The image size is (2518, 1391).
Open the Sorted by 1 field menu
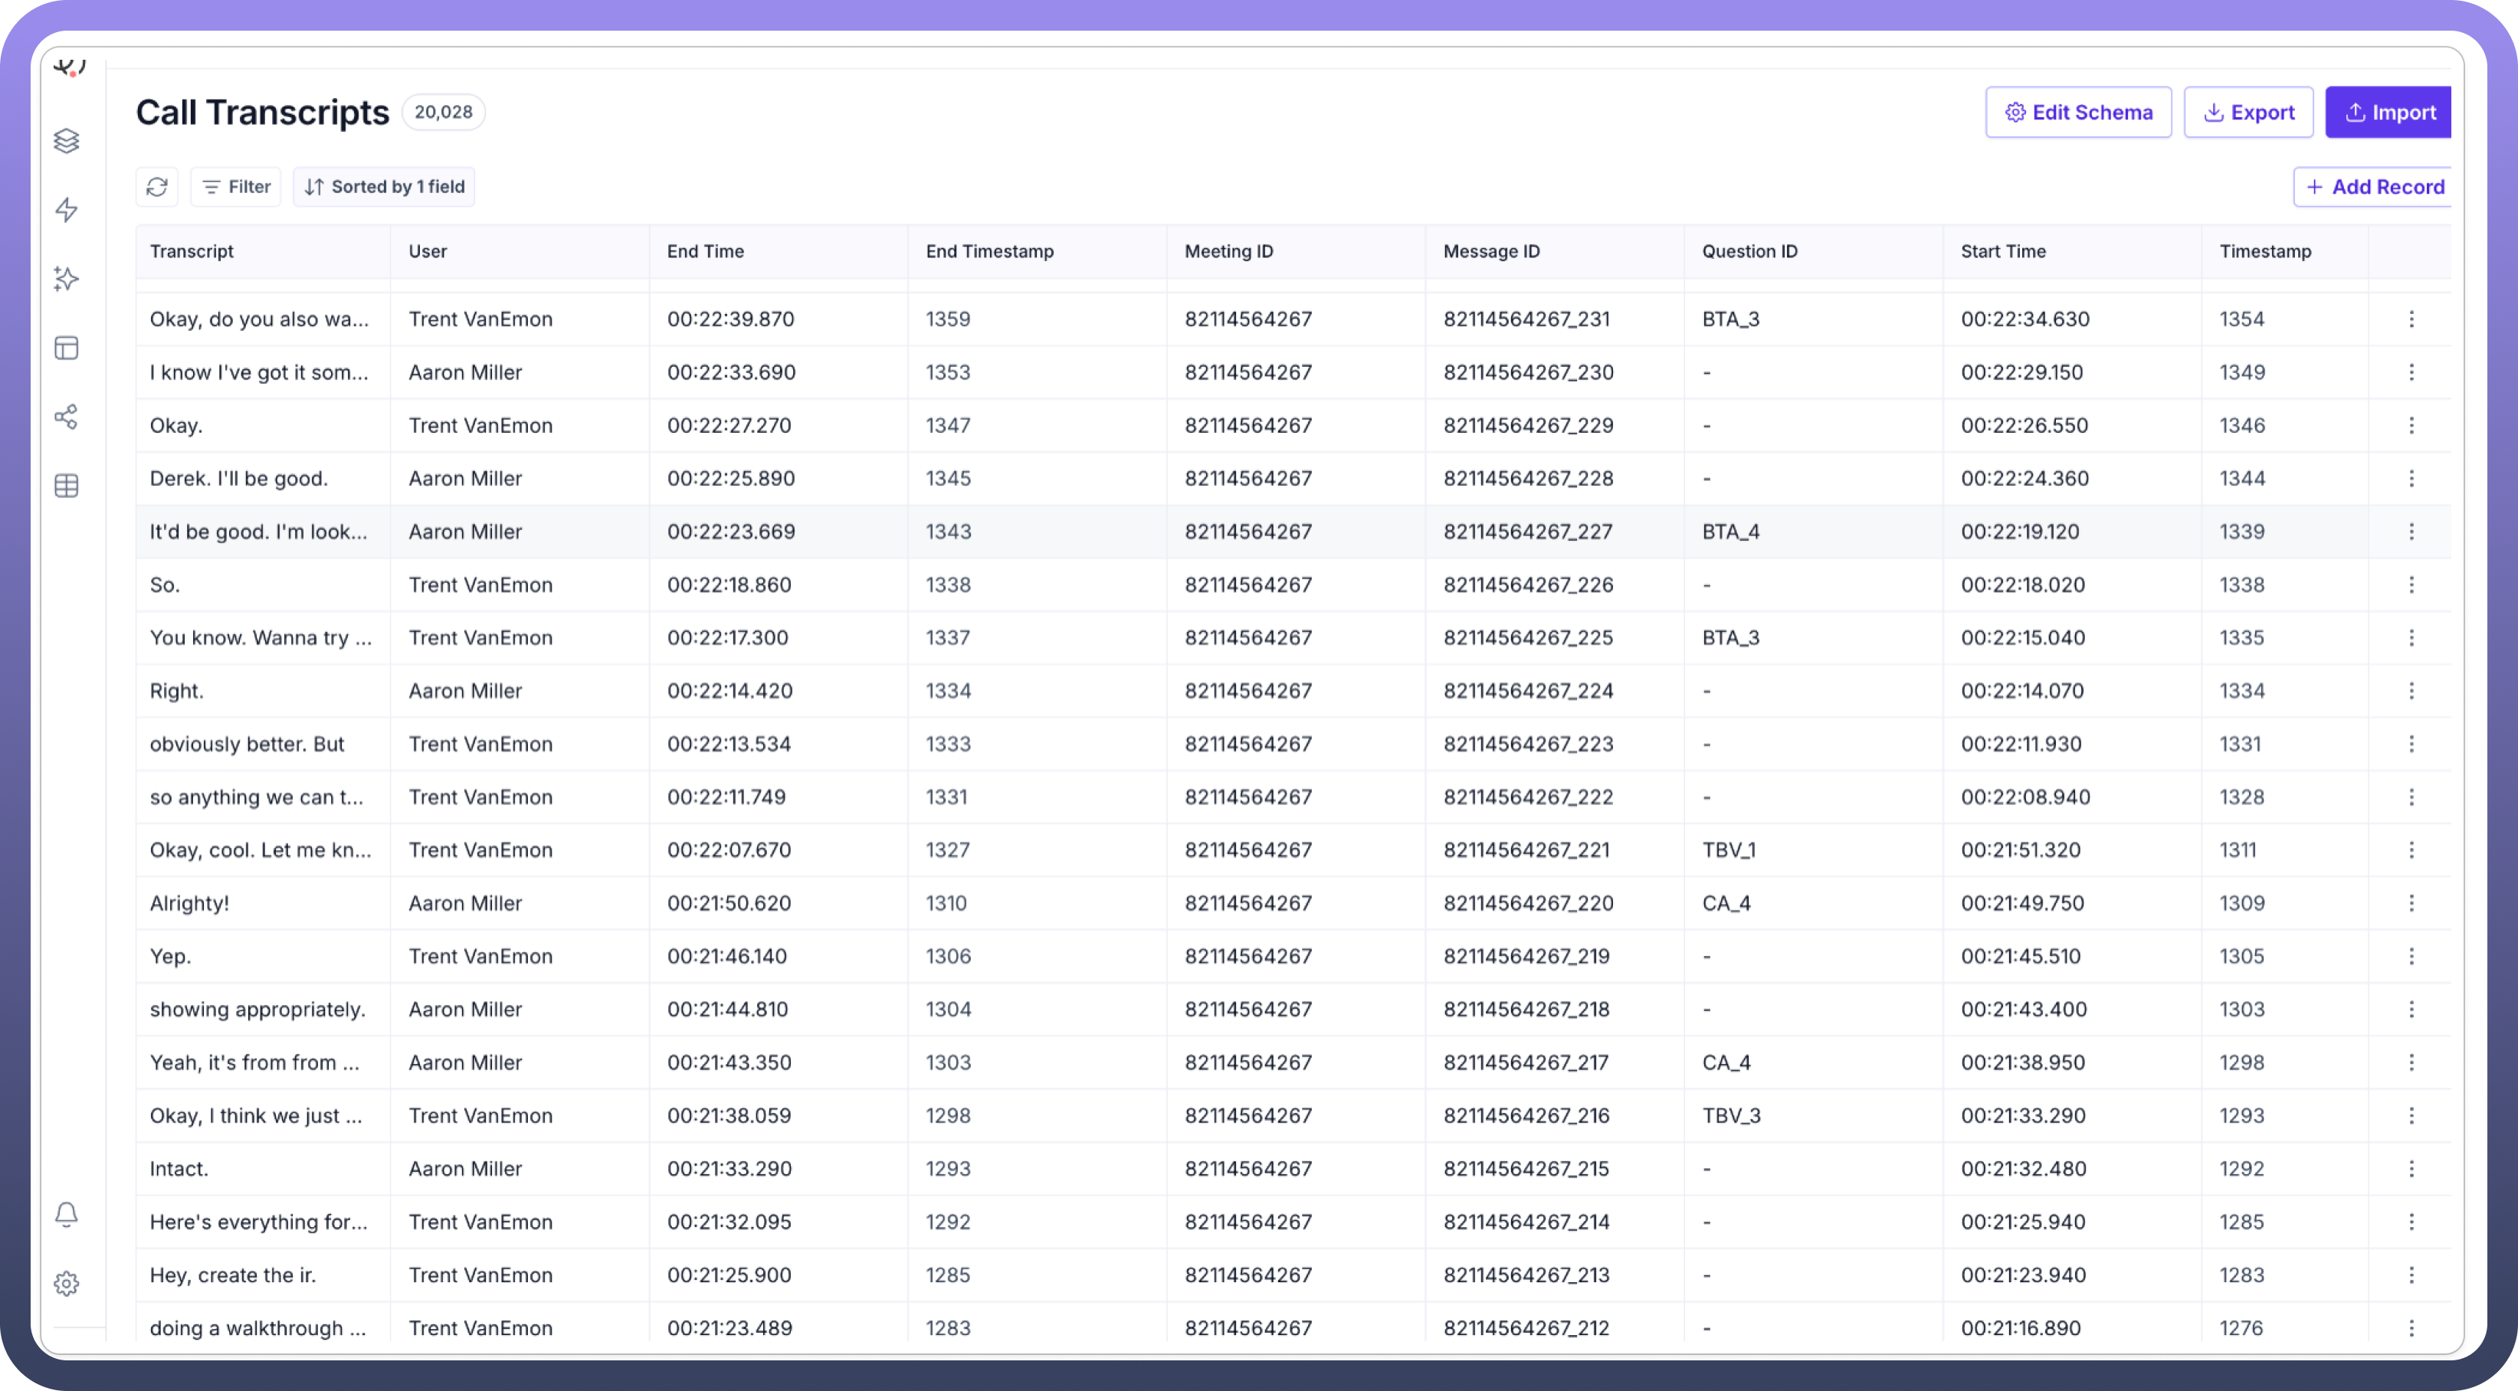(384, 187)
